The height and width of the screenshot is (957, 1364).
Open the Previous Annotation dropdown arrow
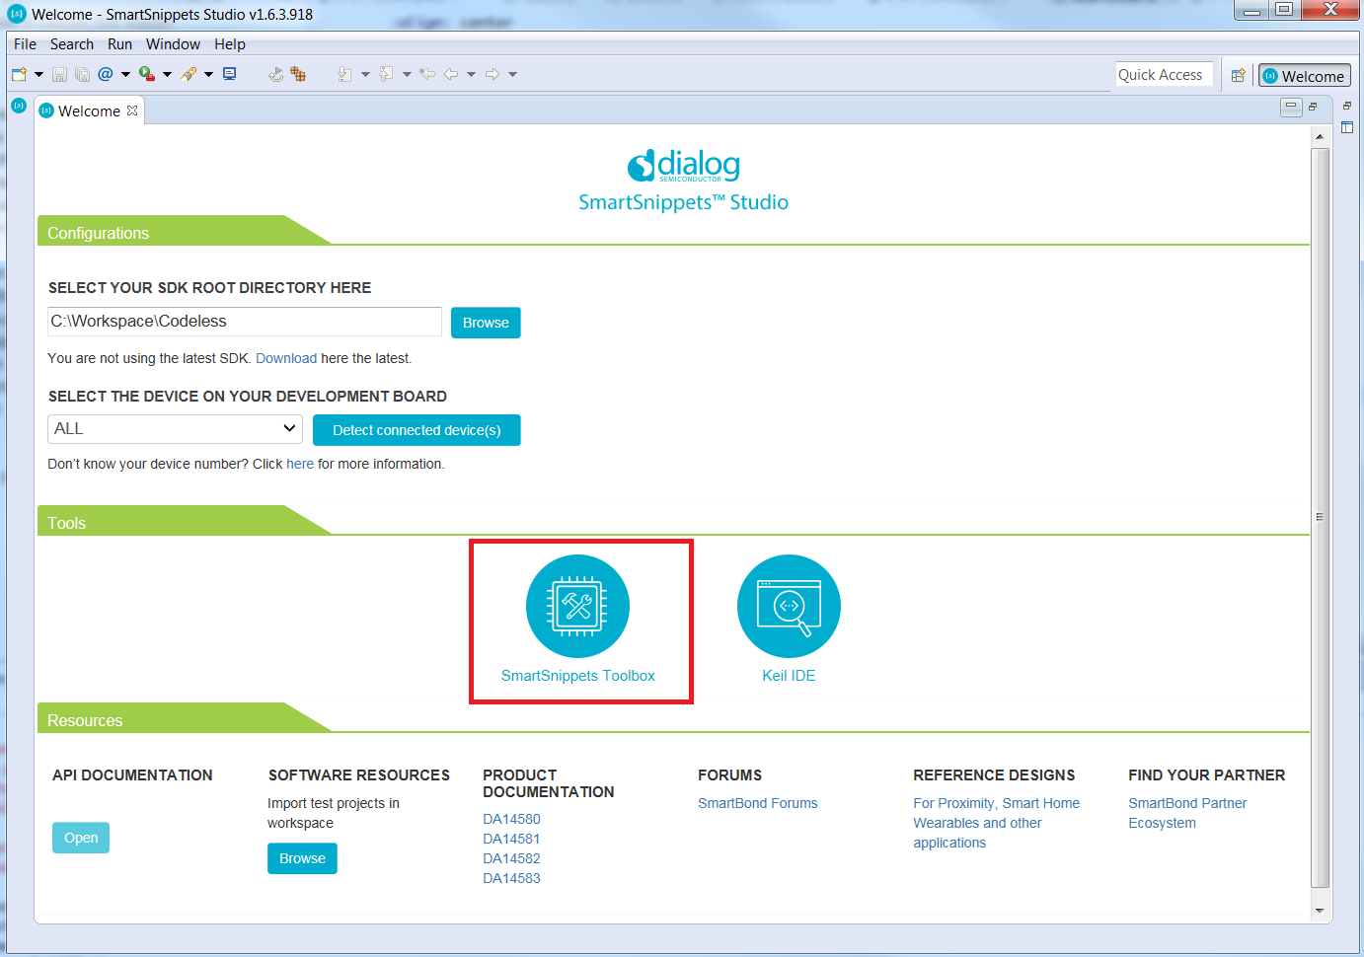pos(407,74)
